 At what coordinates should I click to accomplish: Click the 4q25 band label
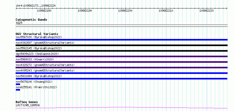(19, 23)
